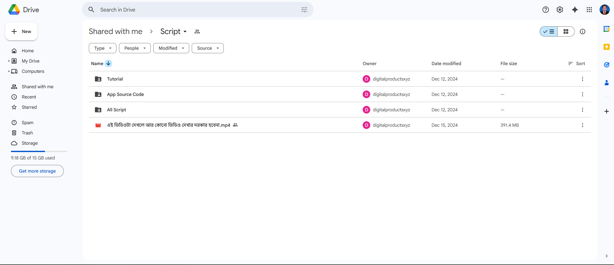Switch to list layout view
Image resolution: width=614 pixels, height=265 pixels.
click(x=549, y=31)
